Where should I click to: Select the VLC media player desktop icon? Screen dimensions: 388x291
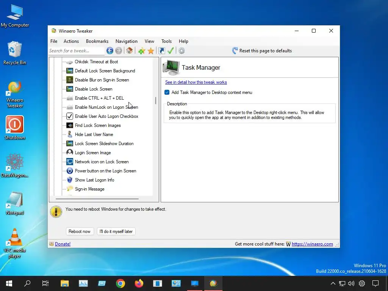15,243
